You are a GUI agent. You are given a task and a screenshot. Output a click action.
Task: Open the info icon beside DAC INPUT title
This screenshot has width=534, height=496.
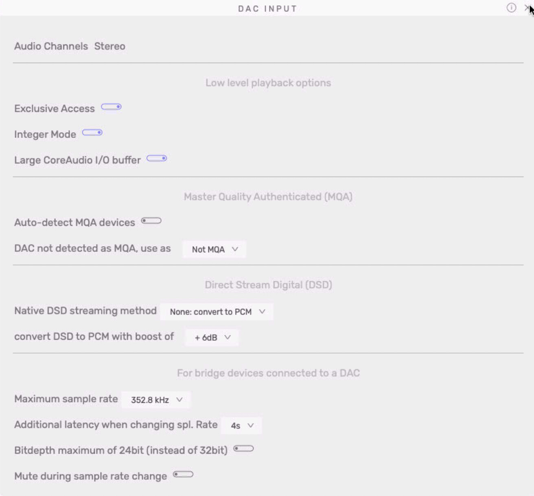(x=511, y=8)
